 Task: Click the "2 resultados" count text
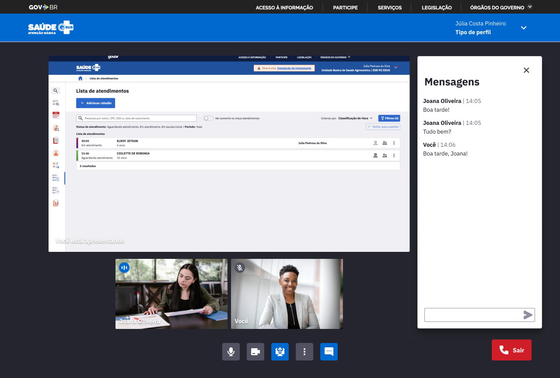87,166
